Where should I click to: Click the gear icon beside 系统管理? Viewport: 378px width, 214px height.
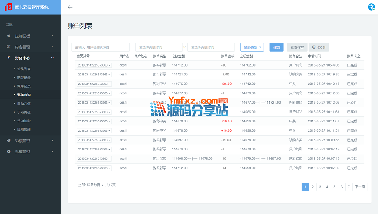pos(9,152)
